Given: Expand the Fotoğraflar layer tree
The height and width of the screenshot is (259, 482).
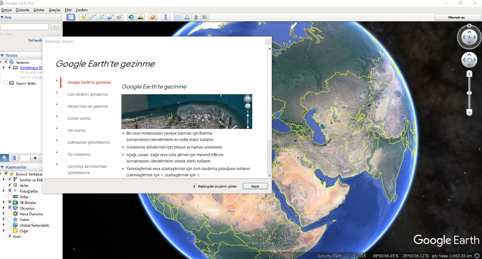Looking at the screenshot, I should (x=4, y=191).
